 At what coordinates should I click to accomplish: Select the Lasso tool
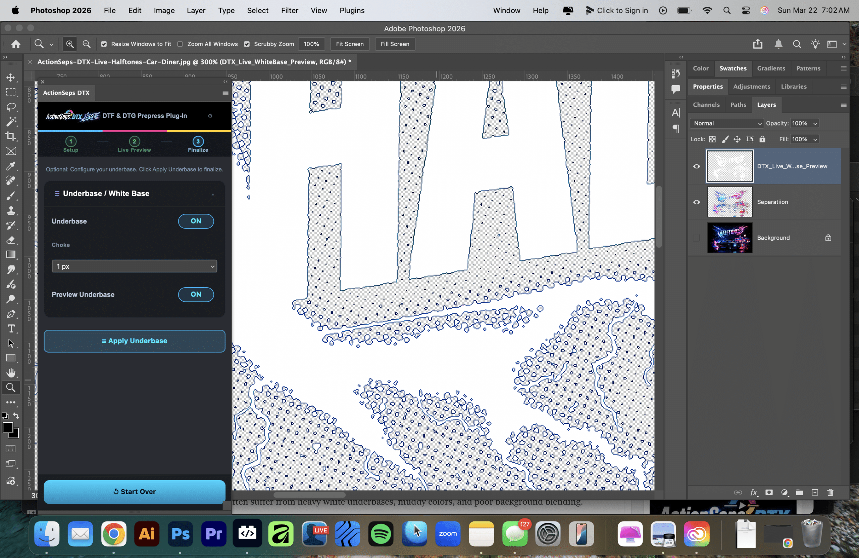click(11, 107)
